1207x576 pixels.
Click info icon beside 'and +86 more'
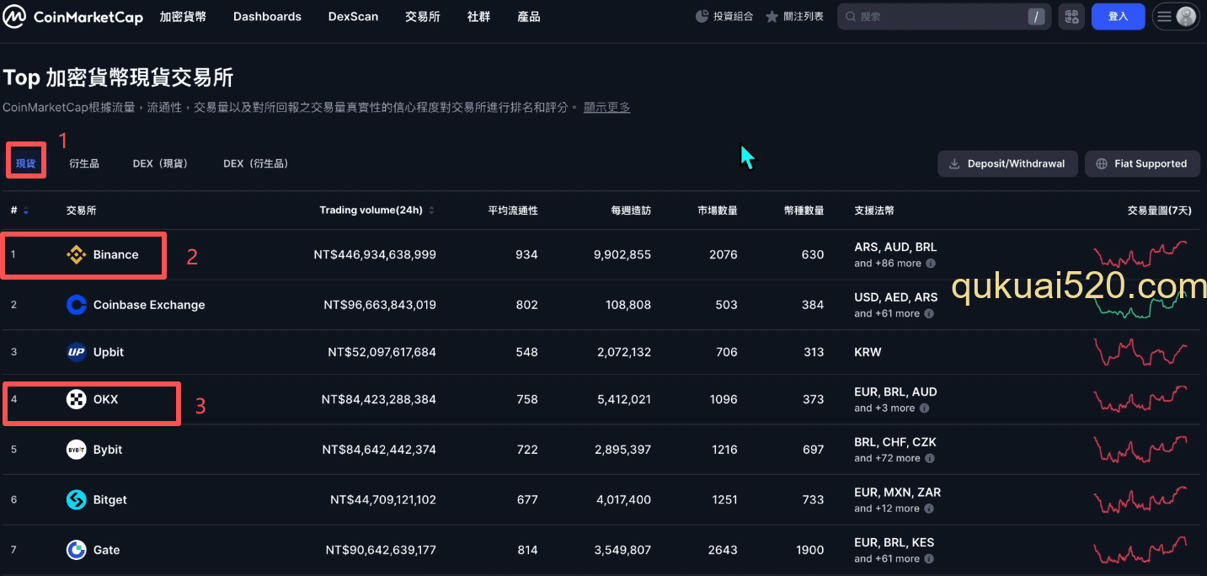coord(931,264)
